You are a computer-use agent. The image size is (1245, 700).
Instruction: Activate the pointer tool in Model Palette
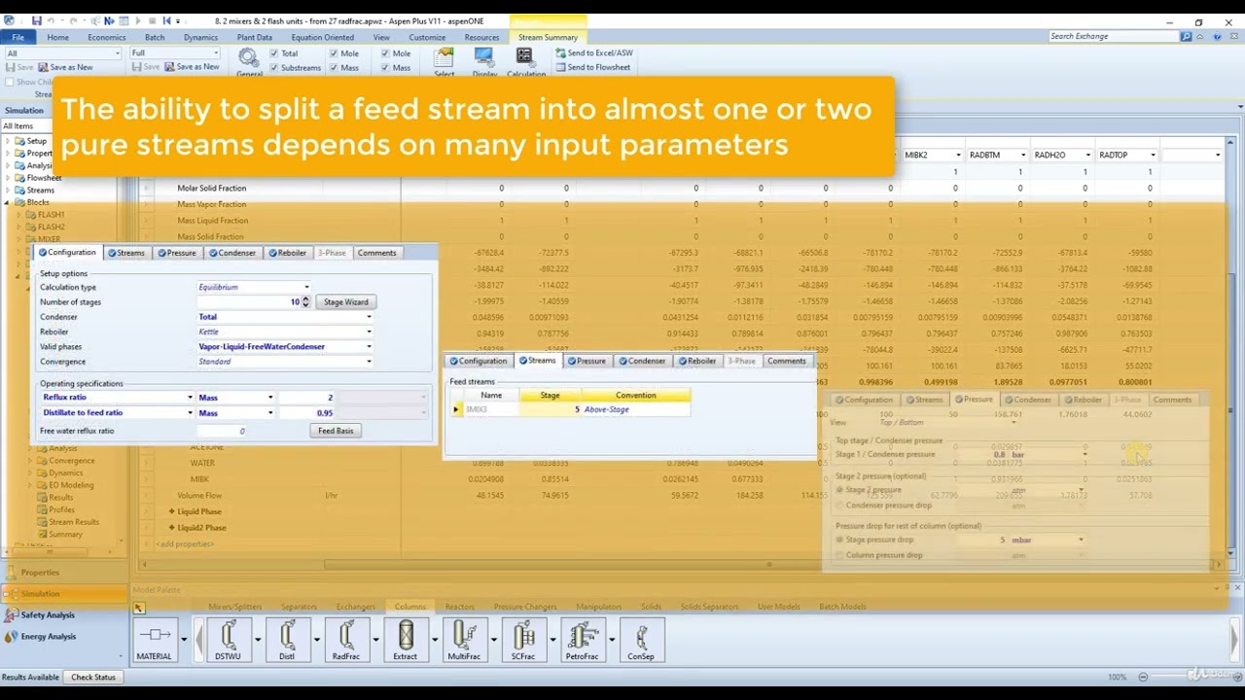139,608
